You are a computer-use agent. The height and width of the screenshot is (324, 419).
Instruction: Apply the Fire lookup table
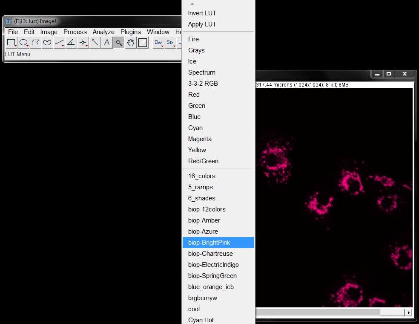[x=218, y=39]
